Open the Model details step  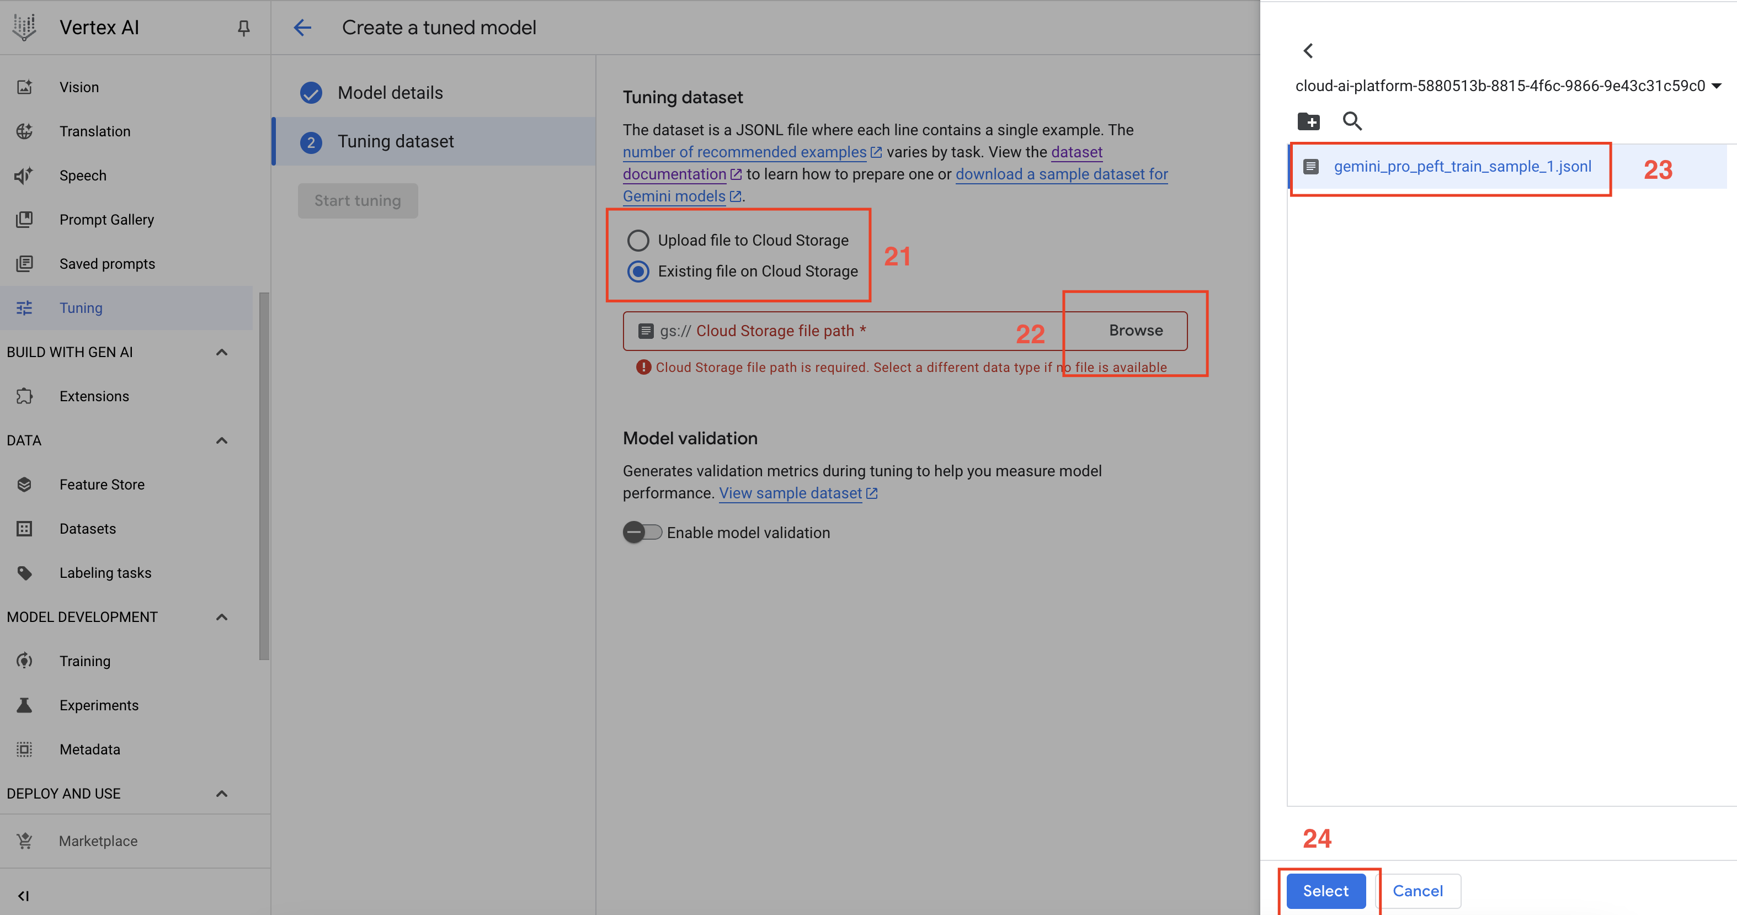tap(434, 93)
